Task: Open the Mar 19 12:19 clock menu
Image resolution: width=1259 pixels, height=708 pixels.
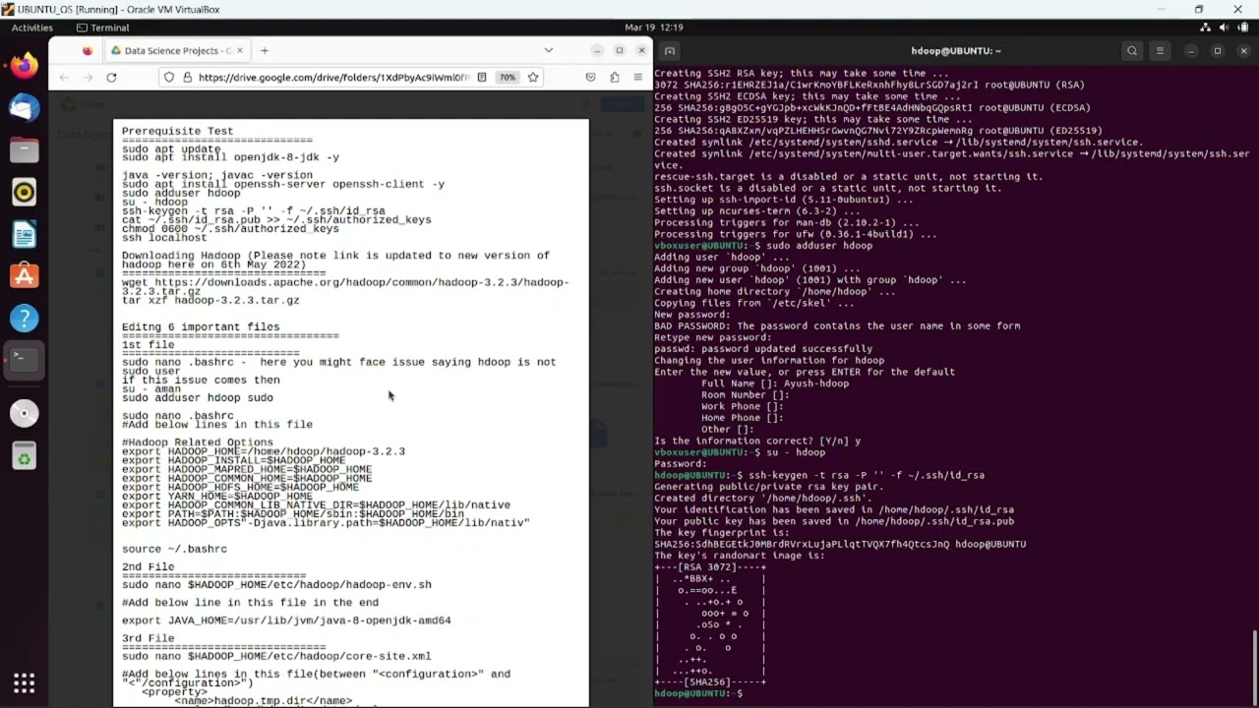Action: [x=654, y=28]
